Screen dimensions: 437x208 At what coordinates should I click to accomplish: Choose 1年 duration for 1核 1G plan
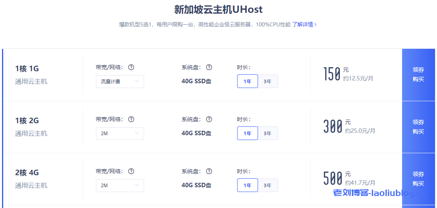tap(248, 81)
